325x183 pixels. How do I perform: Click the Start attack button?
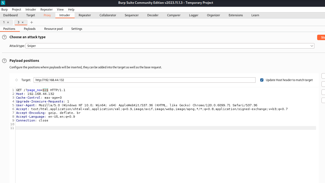[321, 37]
